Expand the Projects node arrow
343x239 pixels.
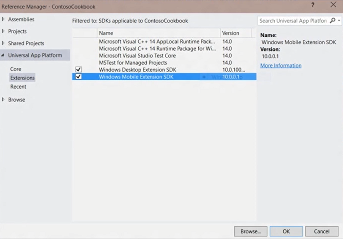[3, 31]
